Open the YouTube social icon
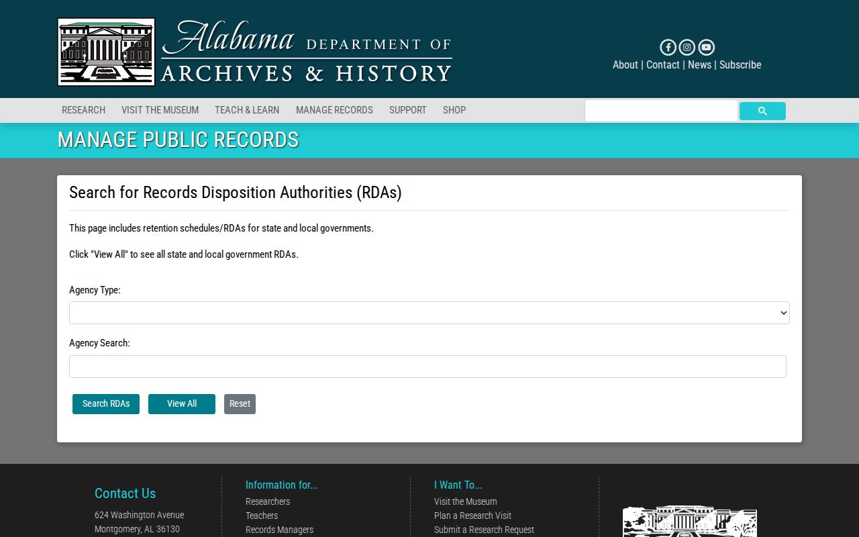 (706, 47)
